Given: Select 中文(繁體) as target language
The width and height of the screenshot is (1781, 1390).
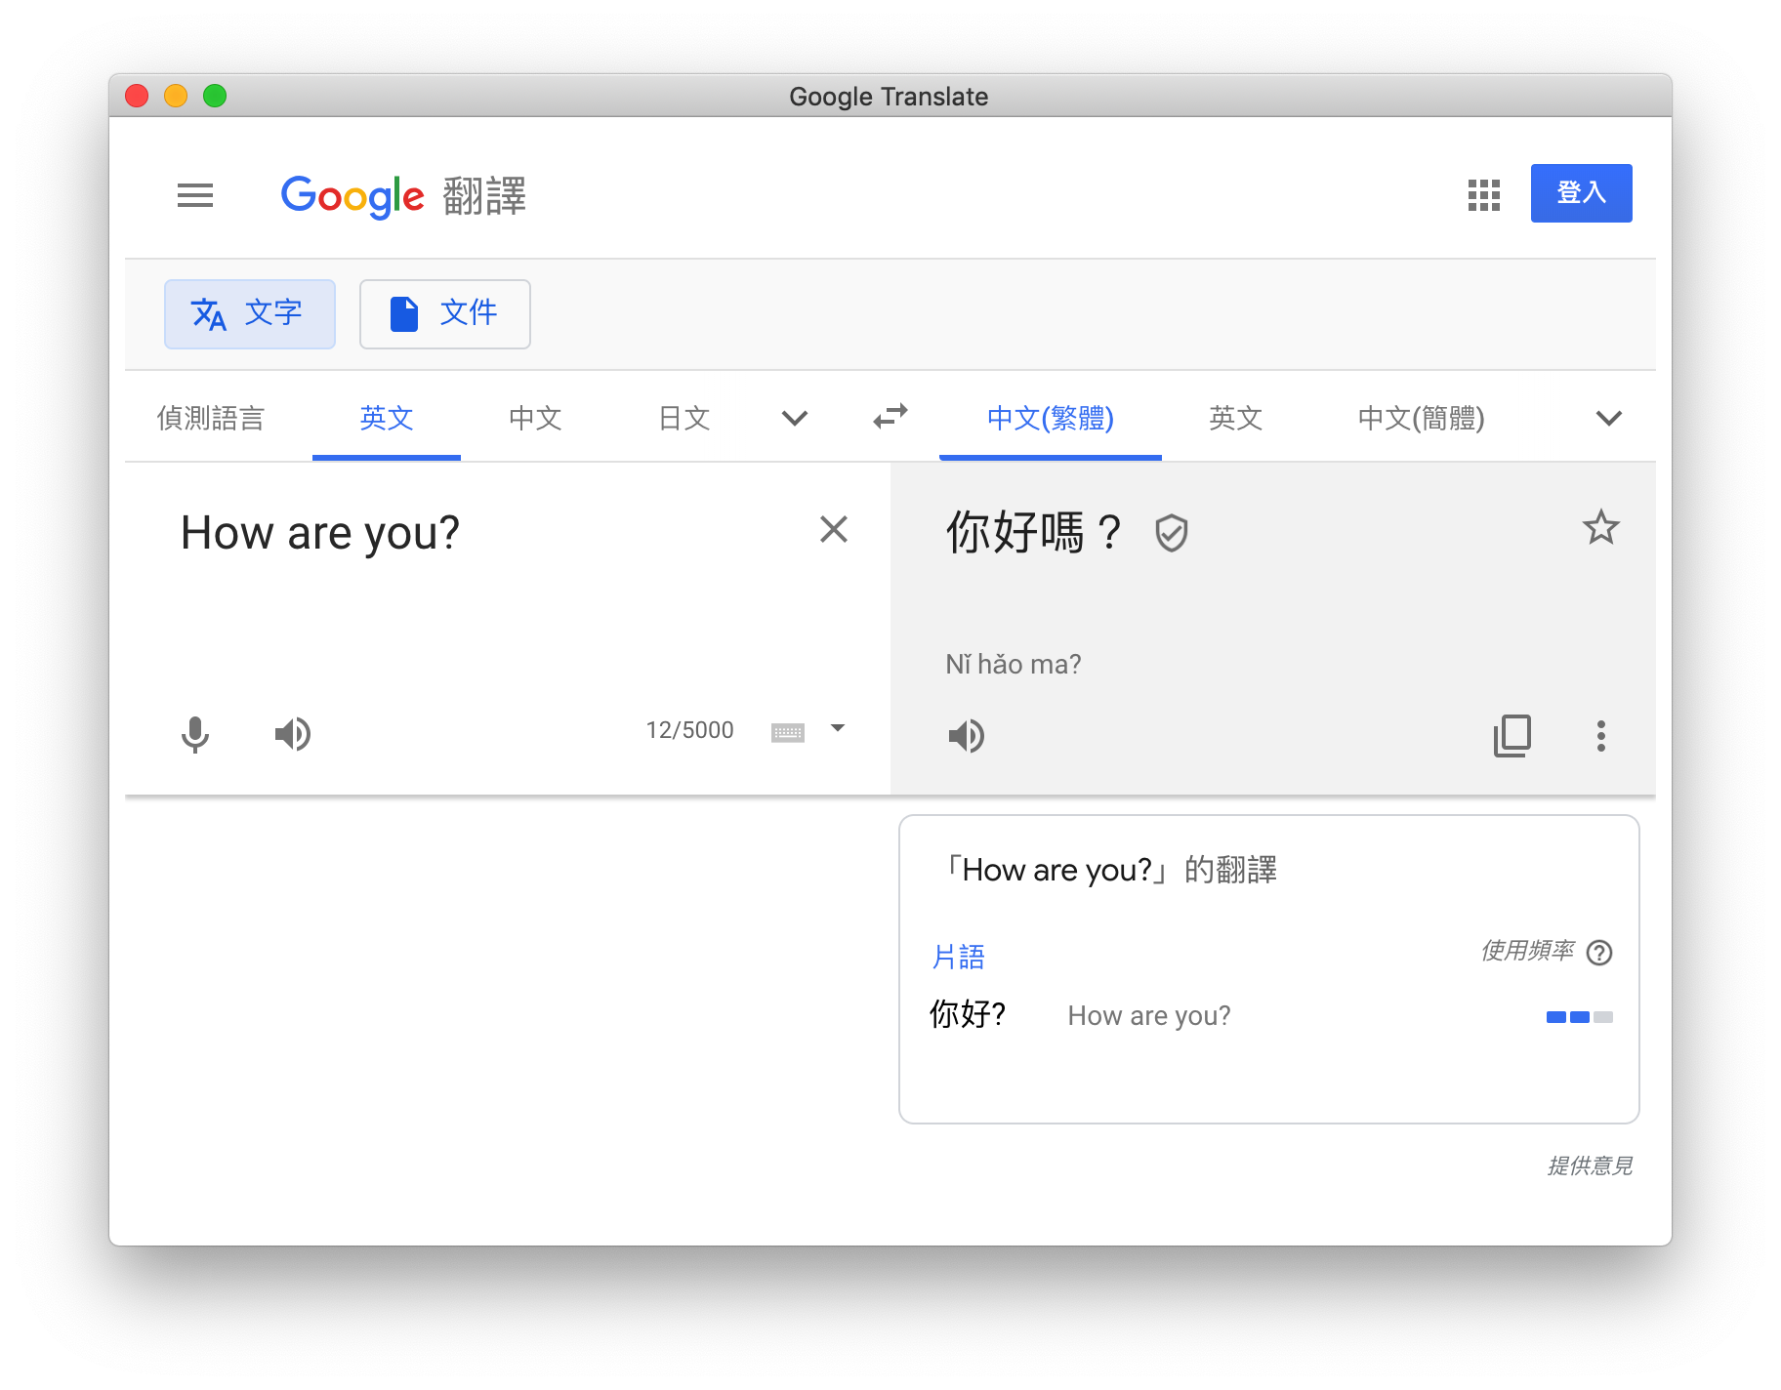Looking at the screenshot, I should click(1051, 418).
